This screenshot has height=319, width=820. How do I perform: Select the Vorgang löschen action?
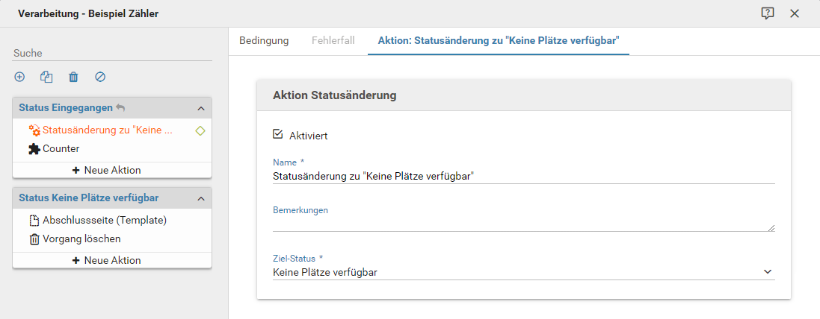(x=81, y=239)
